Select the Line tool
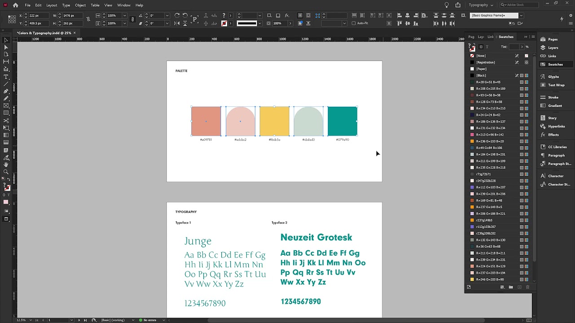Viewport: 575px width, 323px height. pos(6,84)
